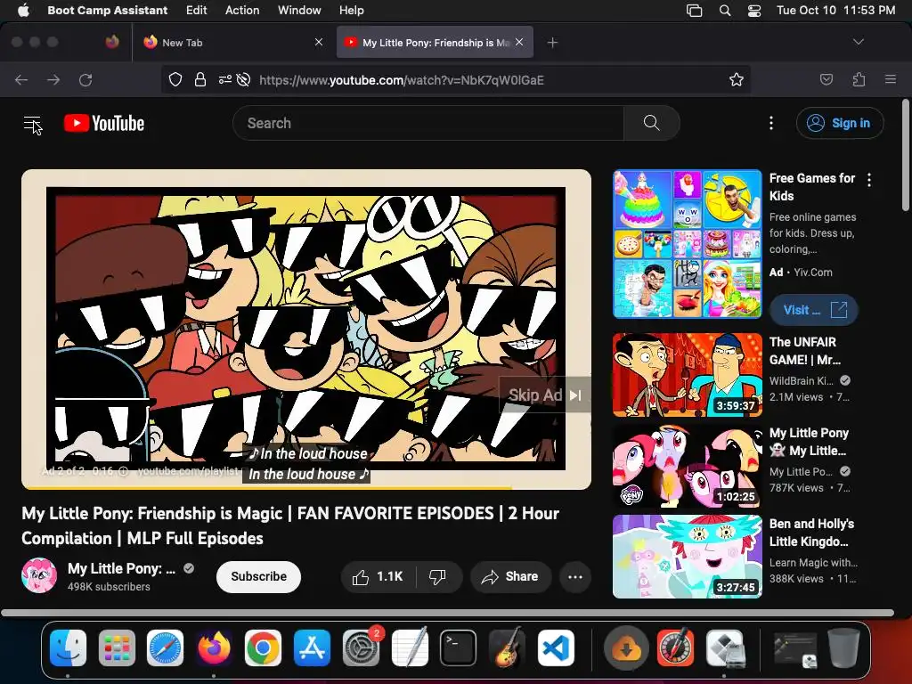The image size is (912, 684).
Task: Open Firefox extensions puzzle icon
Action: click(859, 79)
